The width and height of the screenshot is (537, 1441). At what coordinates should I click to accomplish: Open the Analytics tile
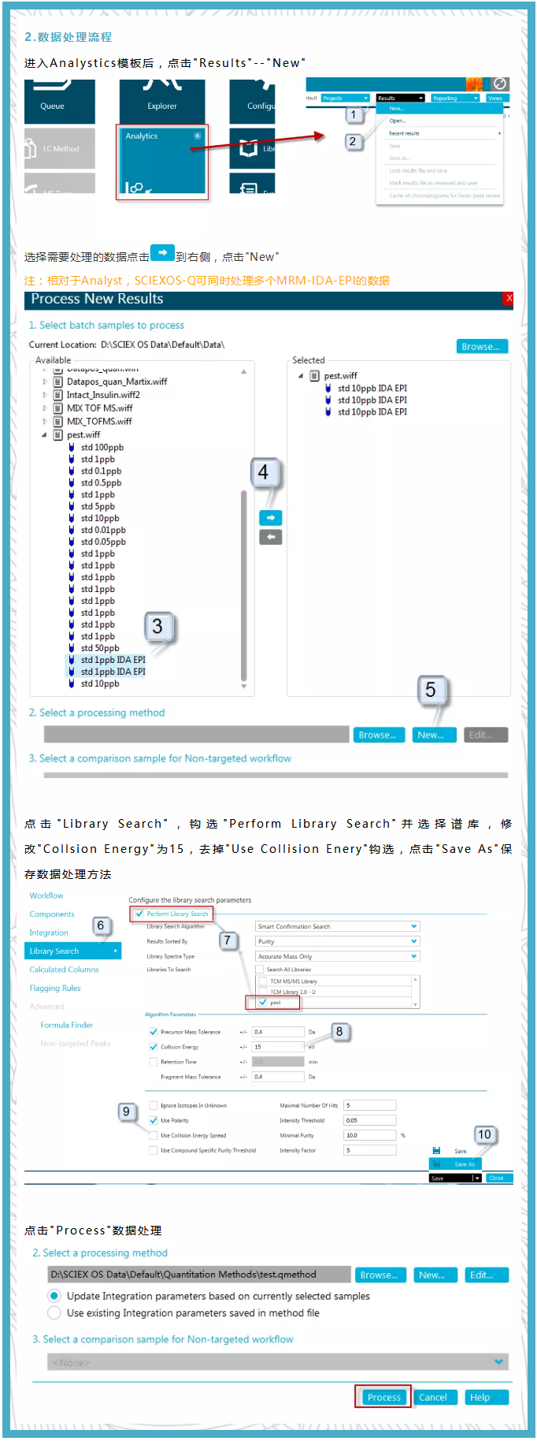(x=162, y=162)
